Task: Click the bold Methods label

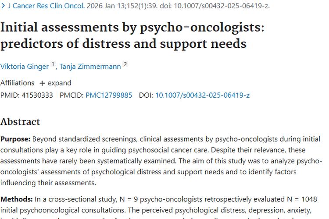Action: (15, 199)
